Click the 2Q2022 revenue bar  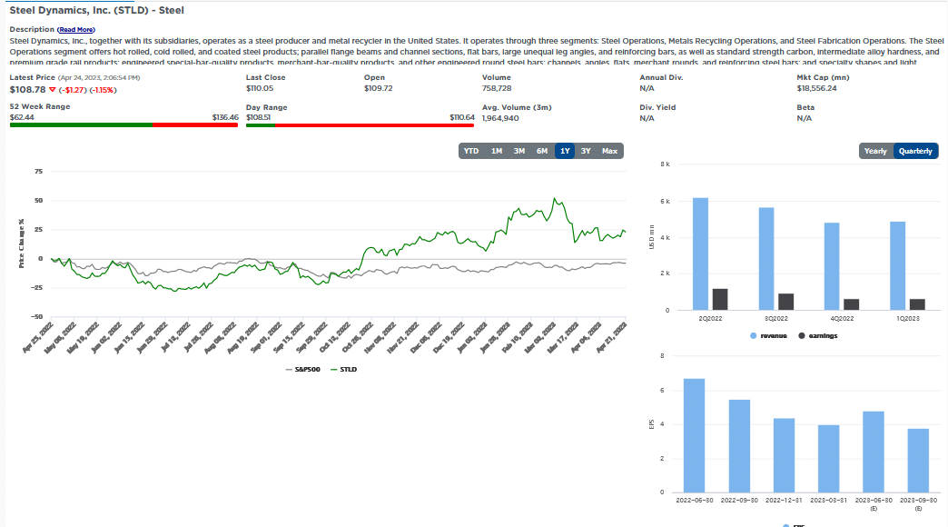pos(700,254)
